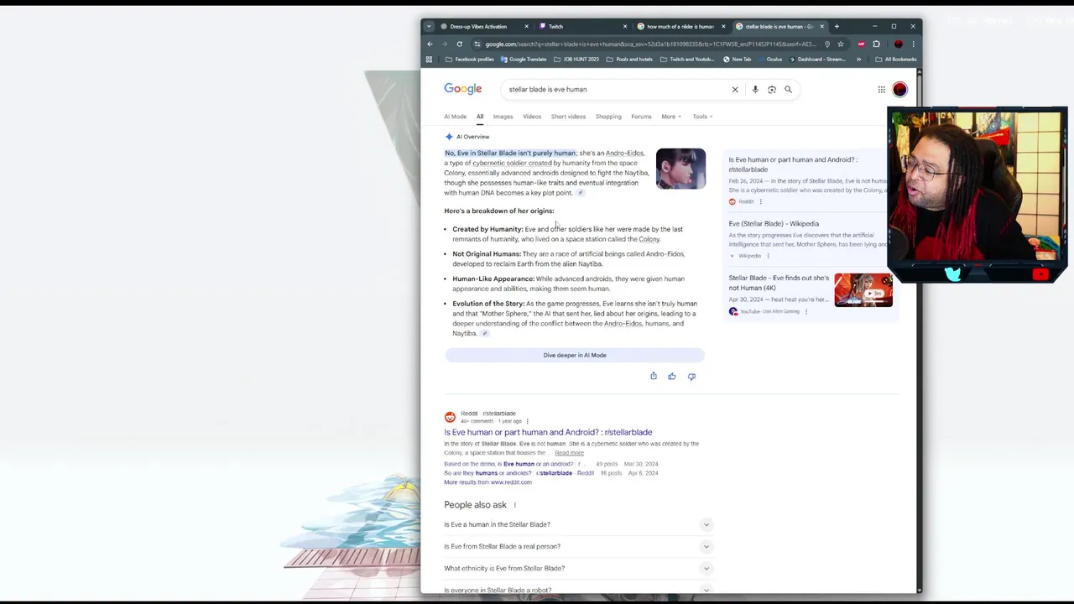Viewport: 1074px width, 604px height.
Task: Open the Google account profile avatar
Action: [899, 89]
